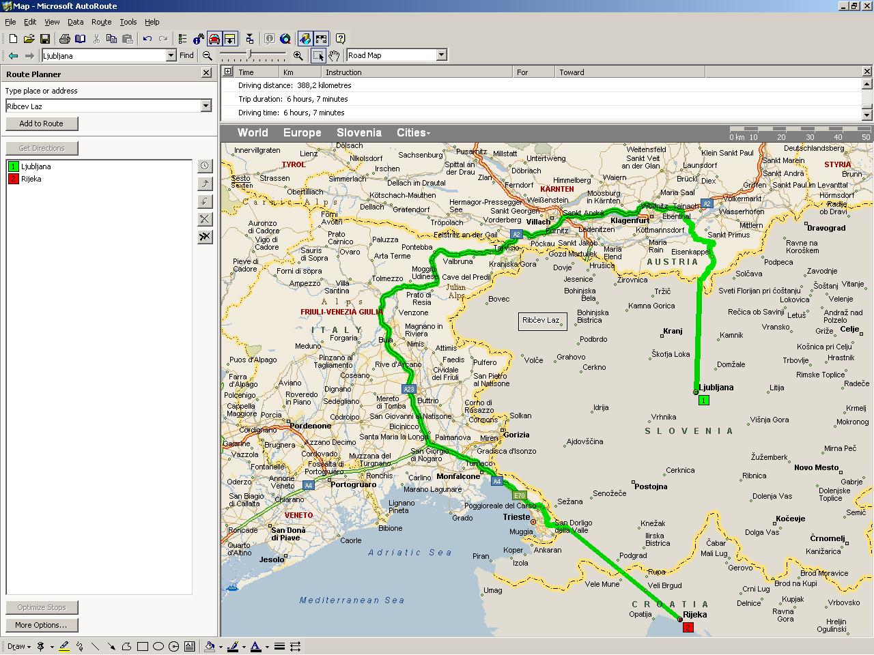
Task: Activate the Select pointer tool
Action: pos(318,56)
